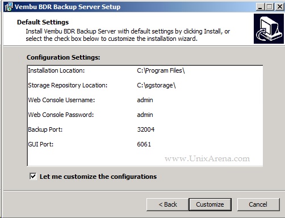Go back with the < Back button

pos(167,204)
